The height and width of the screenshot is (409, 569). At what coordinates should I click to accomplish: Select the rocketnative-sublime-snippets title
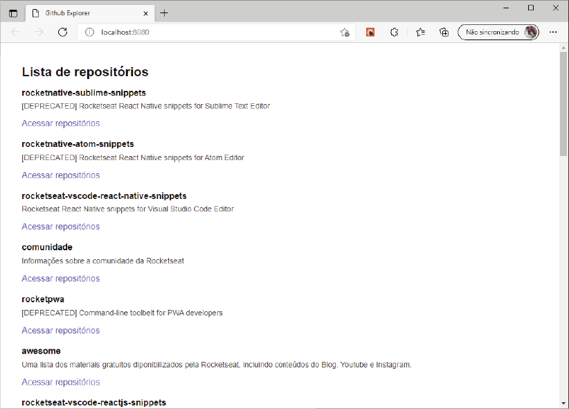click(x=84, y=93)
